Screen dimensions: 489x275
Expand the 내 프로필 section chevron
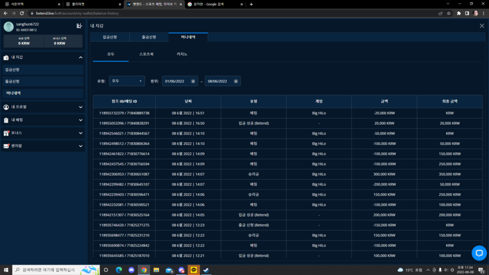pyautogui.click(x=80, y=107)
